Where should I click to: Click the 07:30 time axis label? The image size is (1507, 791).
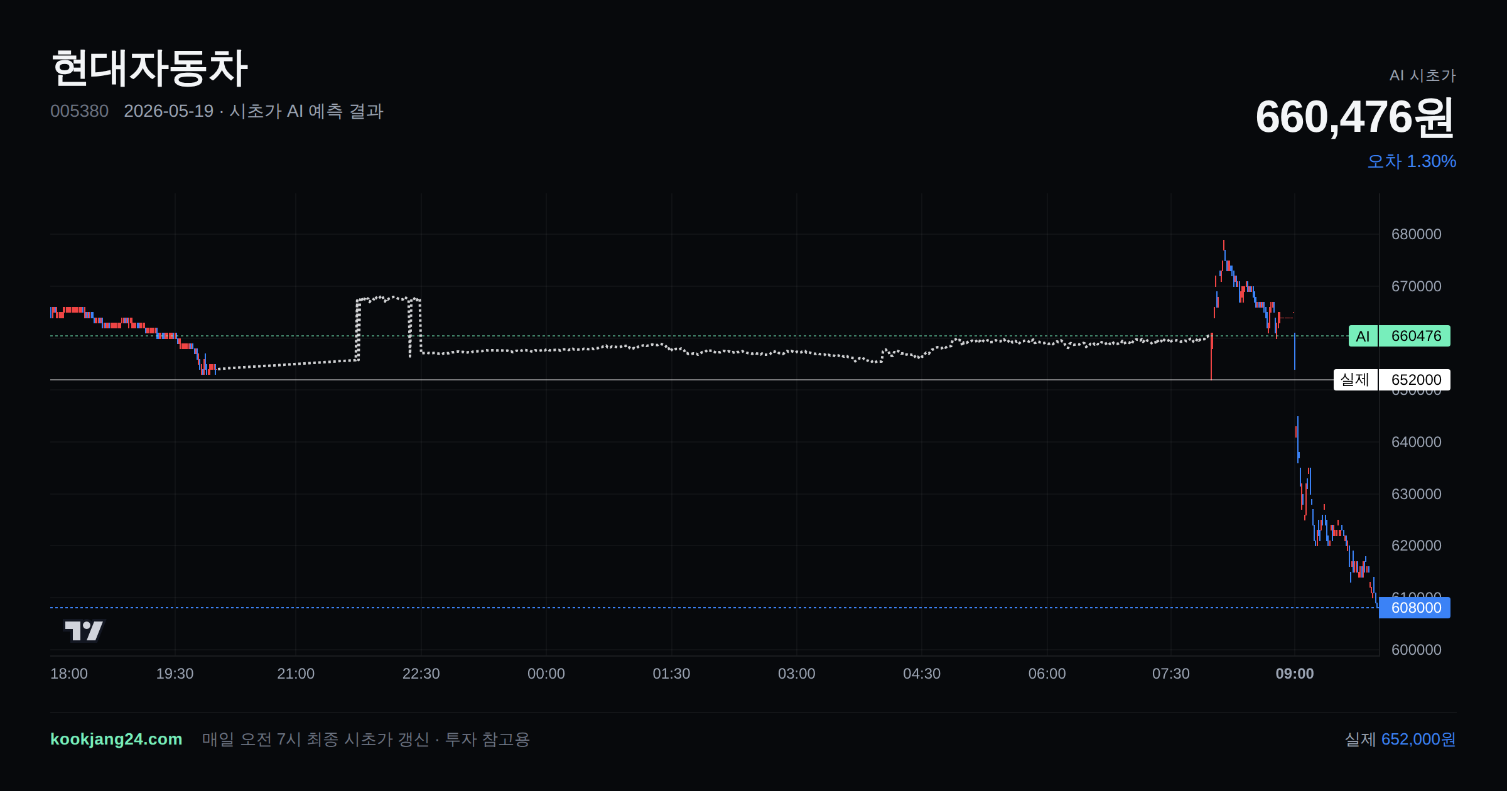click(x=1171, y=674)
